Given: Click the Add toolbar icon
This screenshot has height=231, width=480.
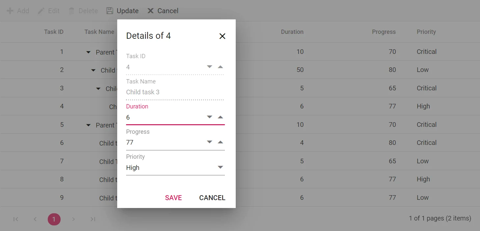Looking at the screenshot, I should pos(10,11).
